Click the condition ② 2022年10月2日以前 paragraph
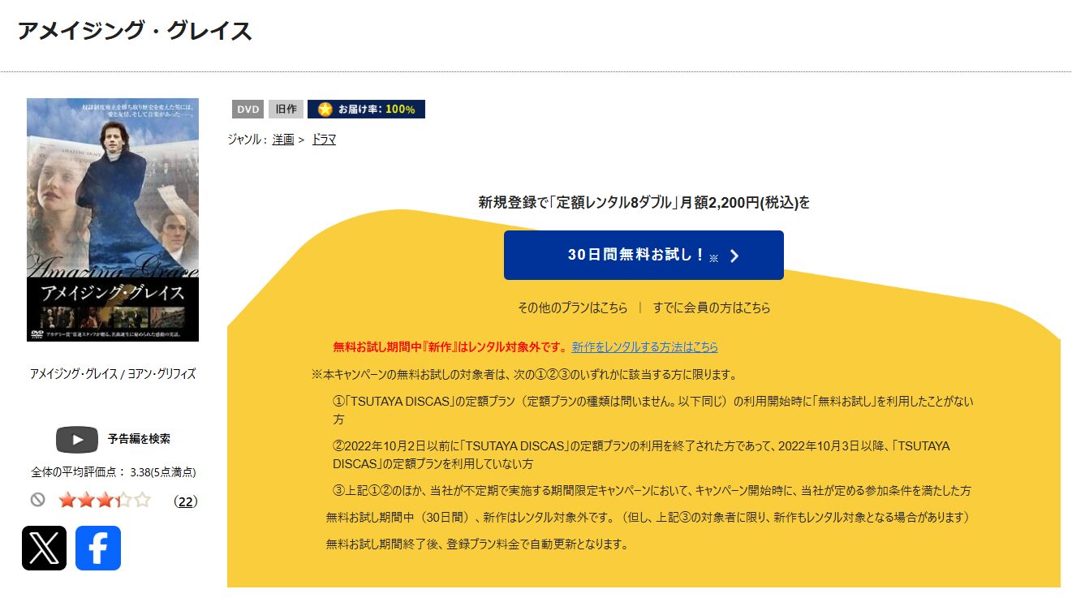Image resolution: width=1072 pixels, height=598 pixels. pyautogui.click(x=641, y=454)
